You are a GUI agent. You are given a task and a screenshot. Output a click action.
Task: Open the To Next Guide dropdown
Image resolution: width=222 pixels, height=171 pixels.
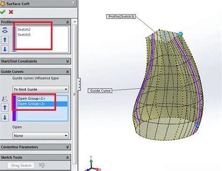point(41,89)
